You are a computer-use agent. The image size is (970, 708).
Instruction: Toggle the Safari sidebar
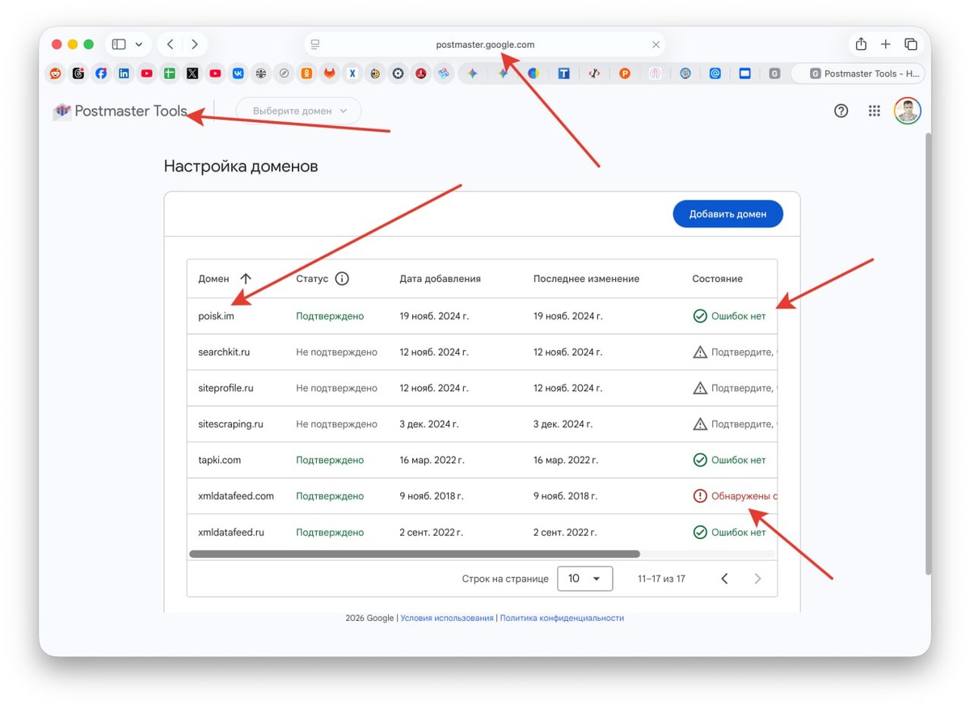119,44
